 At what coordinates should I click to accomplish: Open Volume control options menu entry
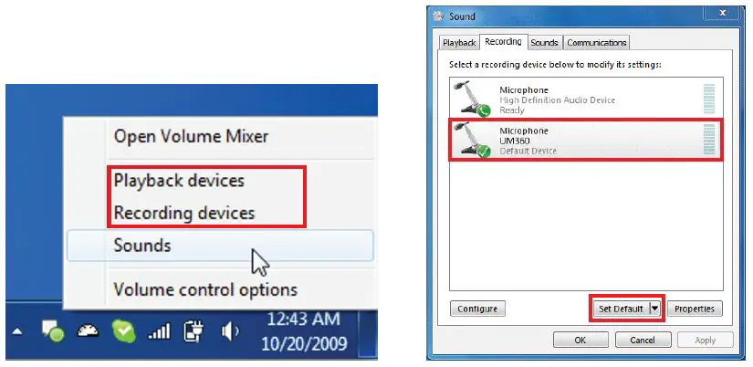[x=205, y=289]
